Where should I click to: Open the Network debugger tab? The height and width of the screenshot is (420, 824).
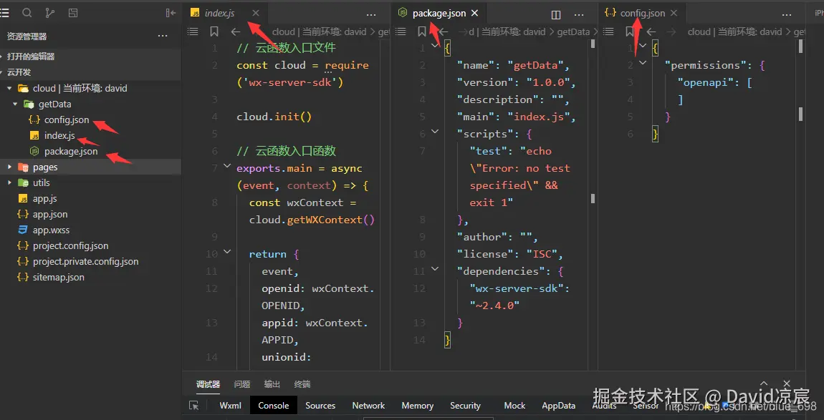[x=368, y=405]
